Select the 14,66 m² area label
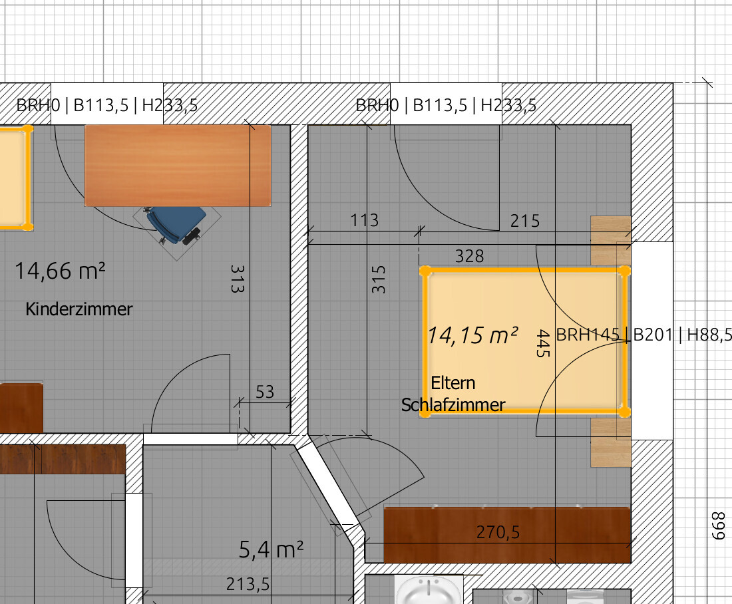The height and width of the screenshot is (604, 732). pyautogui.click(x=60, y=271)
